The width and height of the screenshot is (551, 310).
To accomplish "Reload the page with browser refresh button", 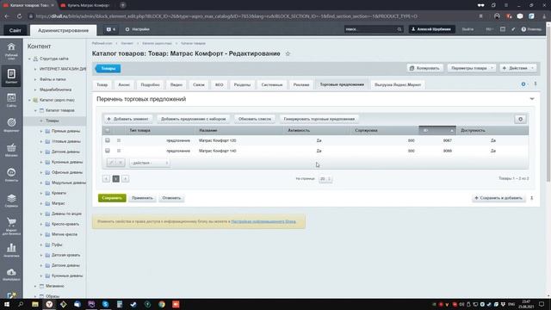I will click(x=19, y=16).
